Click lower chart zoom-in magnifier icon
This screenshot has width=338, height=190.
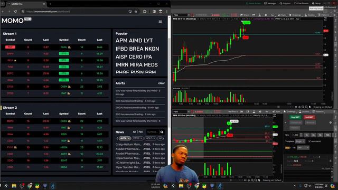[252, 180]
